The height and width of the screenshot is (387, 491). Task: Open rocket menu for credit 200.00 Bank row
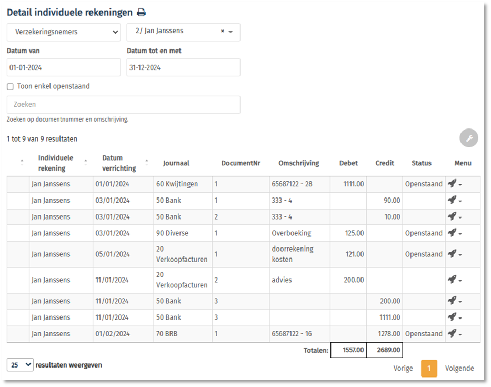pos(454,301)
